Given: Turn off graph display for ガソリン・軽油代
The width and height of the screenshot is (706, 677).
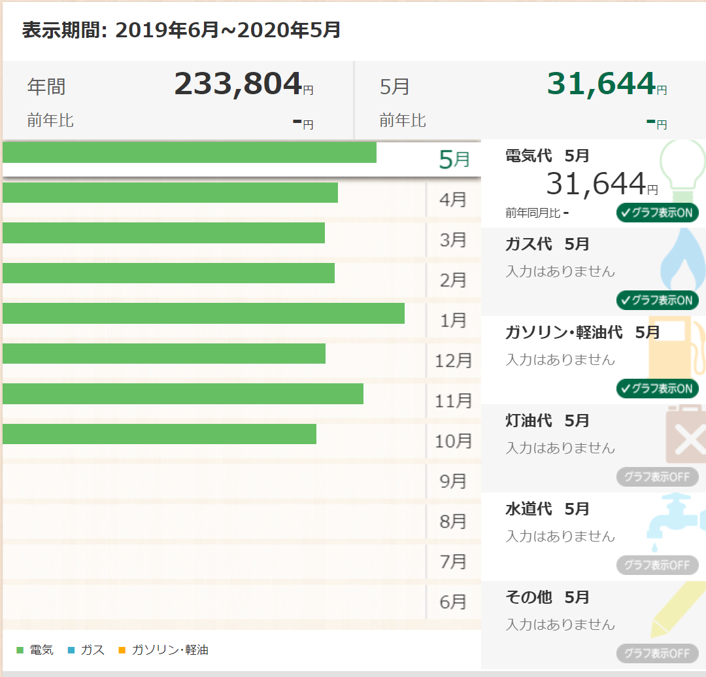Looking at the screenshot, I should (658, 389).
